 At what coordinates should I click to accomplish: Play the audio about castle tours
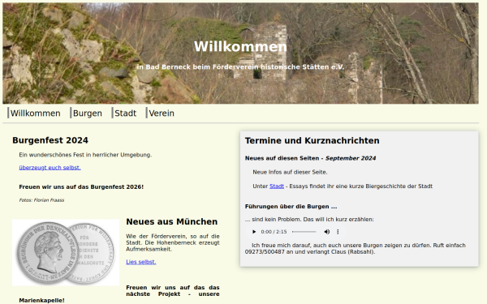(254, 232)
